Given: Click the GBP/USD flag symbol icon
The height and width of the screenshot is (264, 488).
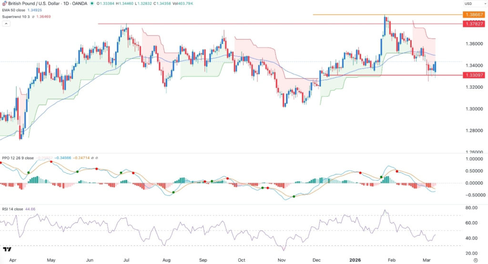Looking at the screenshot, I should pyautogui.click(x=3, y=3).
